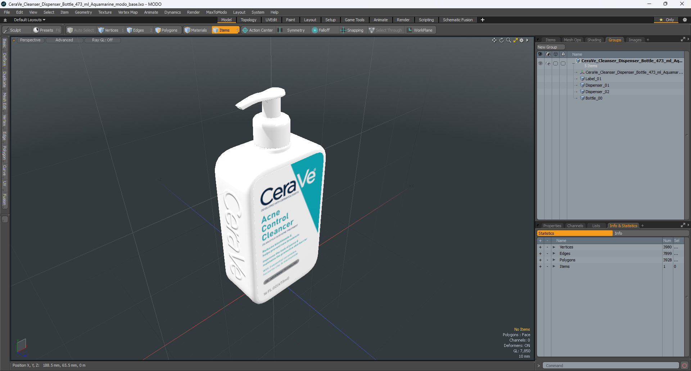Open the viewport settings gear

(x=521, y=40)
